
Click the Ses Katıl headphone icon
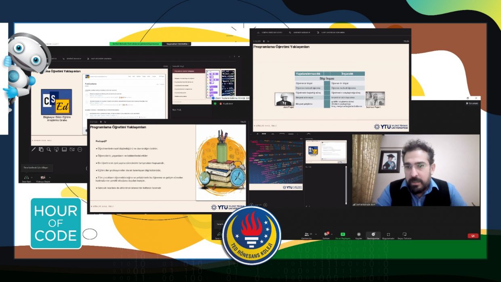26,179
